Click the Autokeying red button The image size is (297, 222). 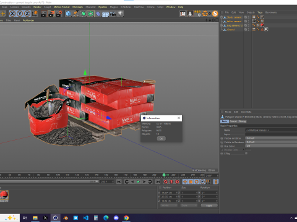coord(171,182)
